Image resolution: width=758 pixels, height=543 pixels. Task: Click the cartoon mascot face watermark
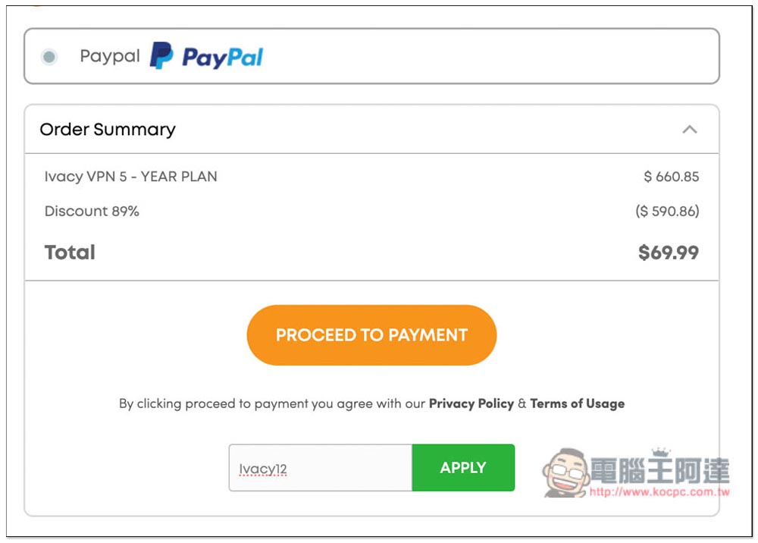coord(566,472)
